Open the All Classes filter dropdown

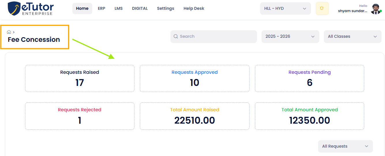[x=352, y=37]
